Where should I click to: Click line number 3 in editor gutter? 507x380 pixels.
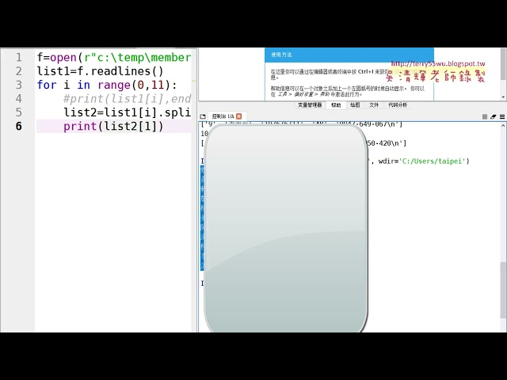(x=19, y=85)
